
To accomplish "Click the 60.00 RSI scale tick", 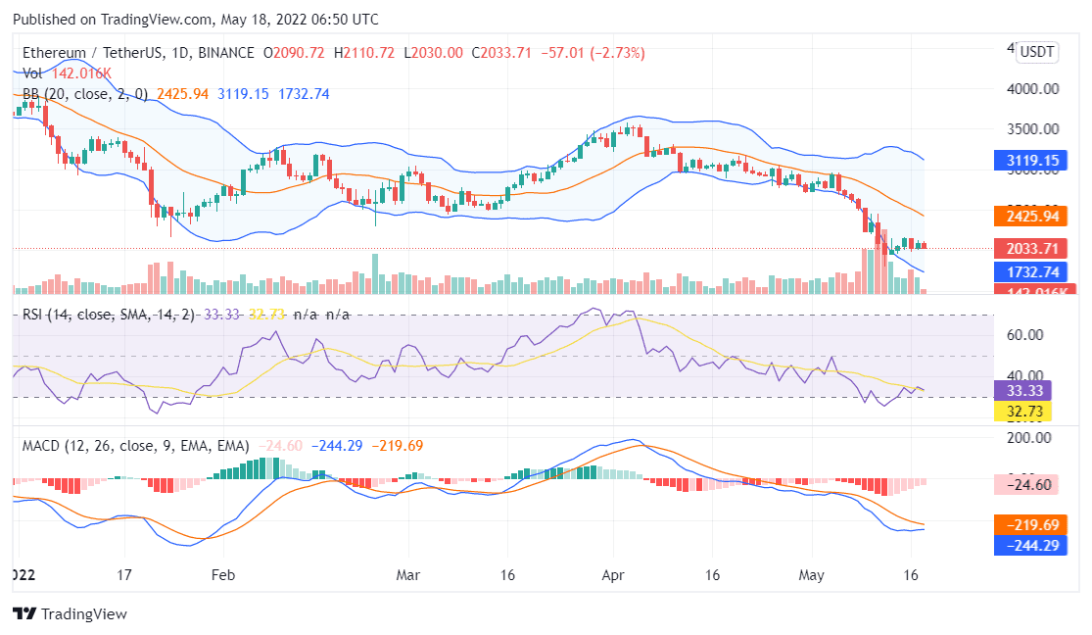I will (x=1025, y=335).
